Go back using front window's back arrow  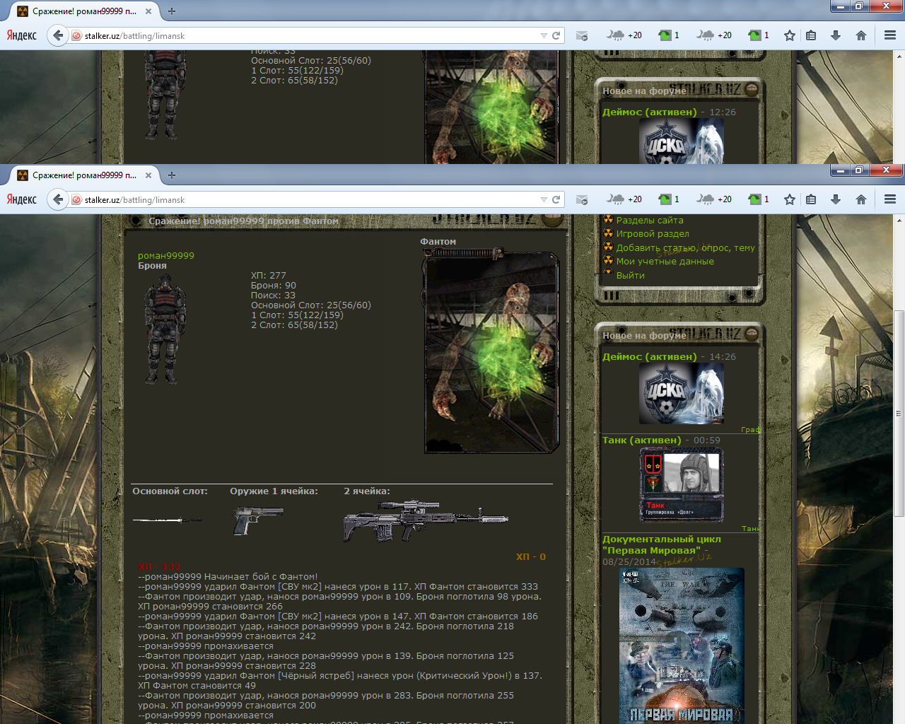[58, 199]
